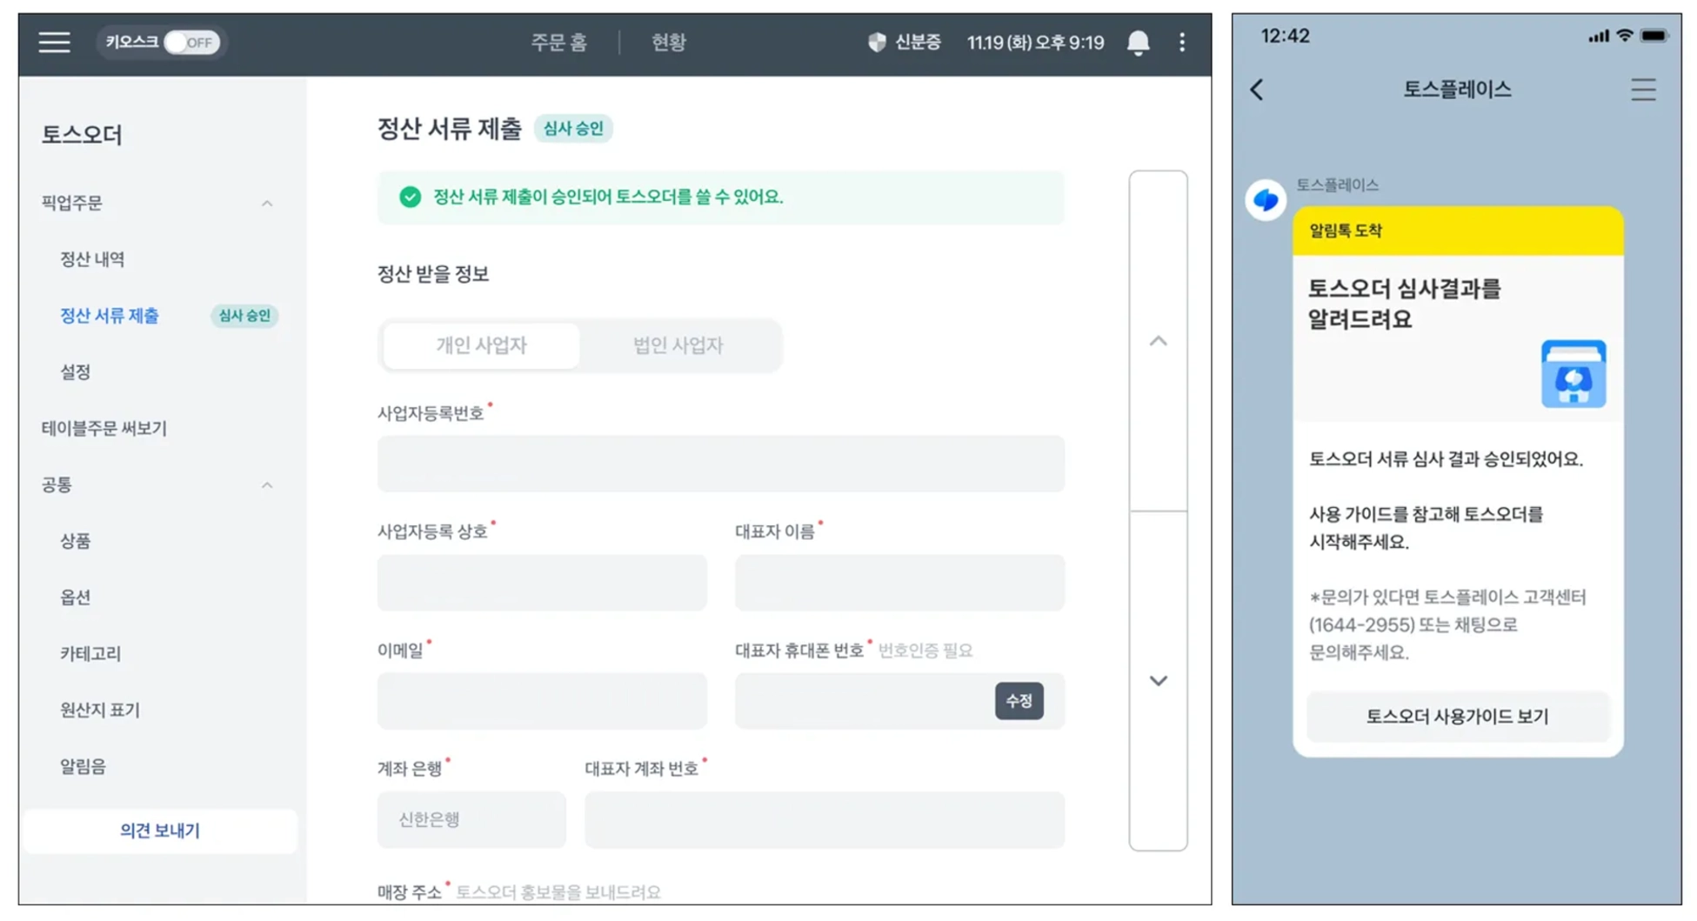Click the 토스오더 sidebar title
Screen dimensions: 1697x921
(x=83, y=135)
